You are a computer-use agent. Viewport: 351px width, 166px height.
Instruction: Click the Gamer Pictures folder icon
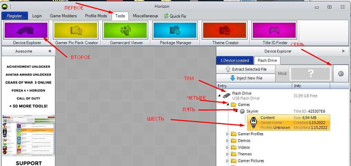point(234,161)
